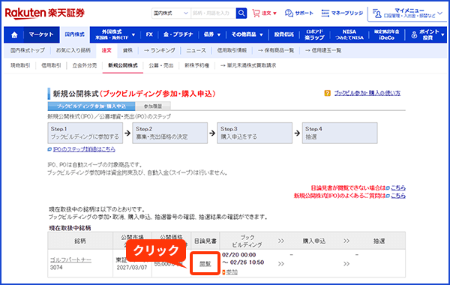Click the question mark help icon
Viewport: 450px width, 285px height.
(x=327, y=93)
